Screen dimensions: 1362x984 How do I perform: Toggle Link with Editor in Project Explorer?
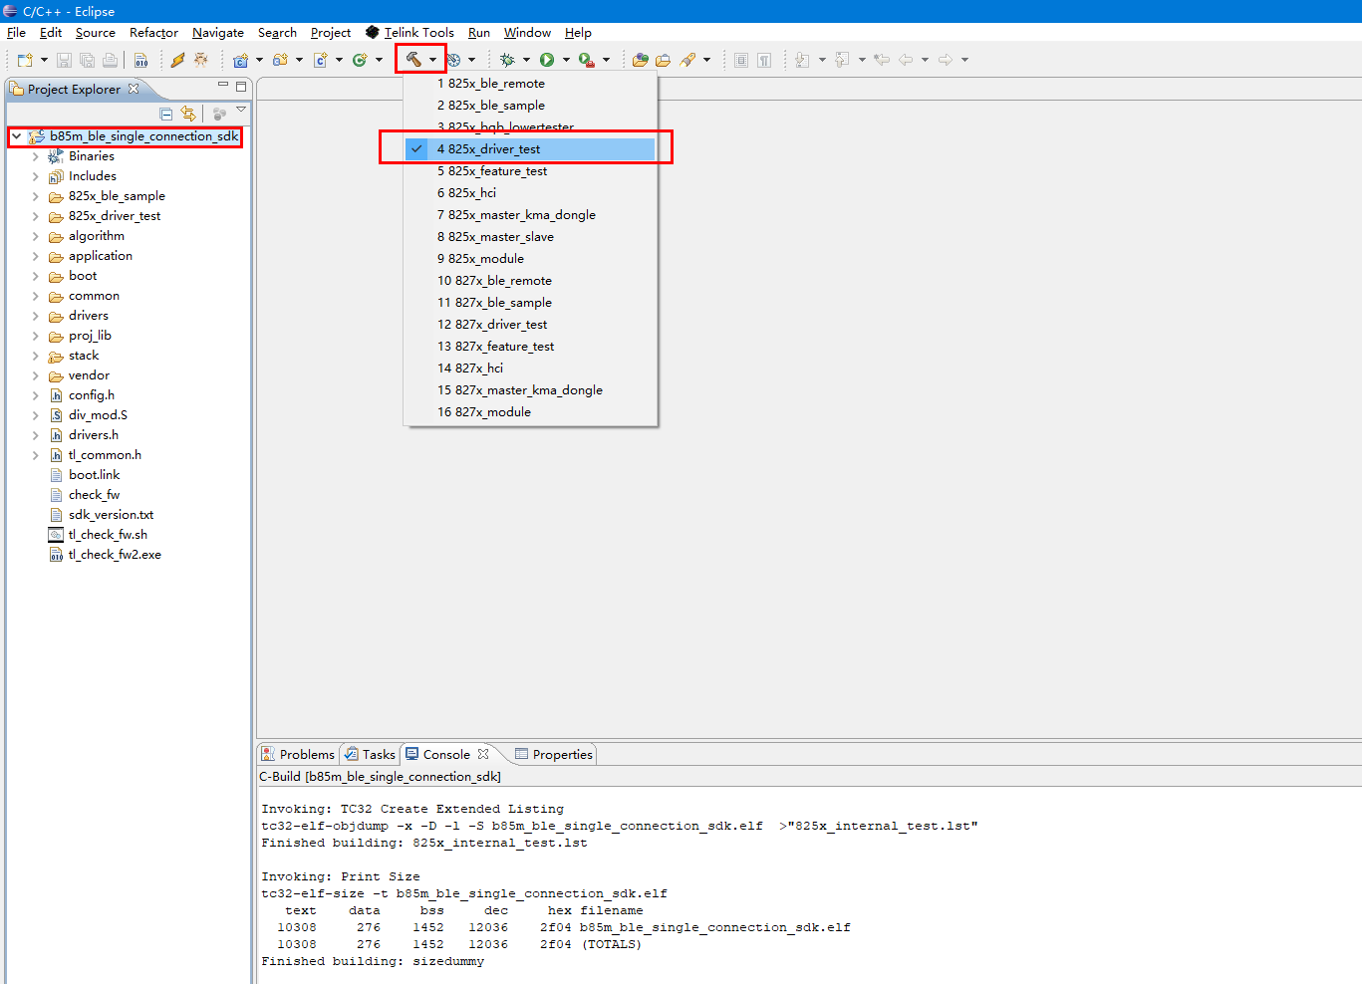(x=188, y=114)
